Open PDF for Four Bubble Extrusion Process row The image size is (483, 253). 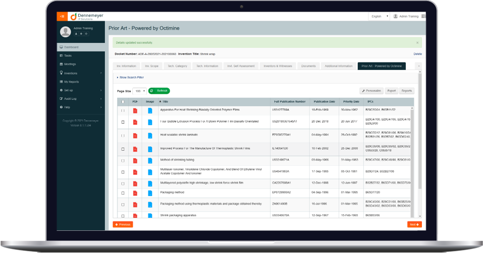tap(135, 122)
